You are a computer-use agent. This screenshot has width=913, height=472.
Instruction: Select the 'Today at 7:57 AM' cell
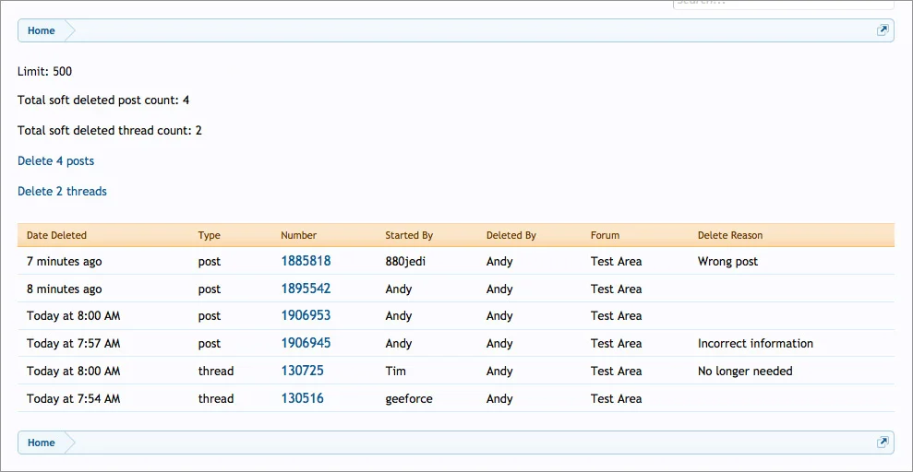pos(73,344)
